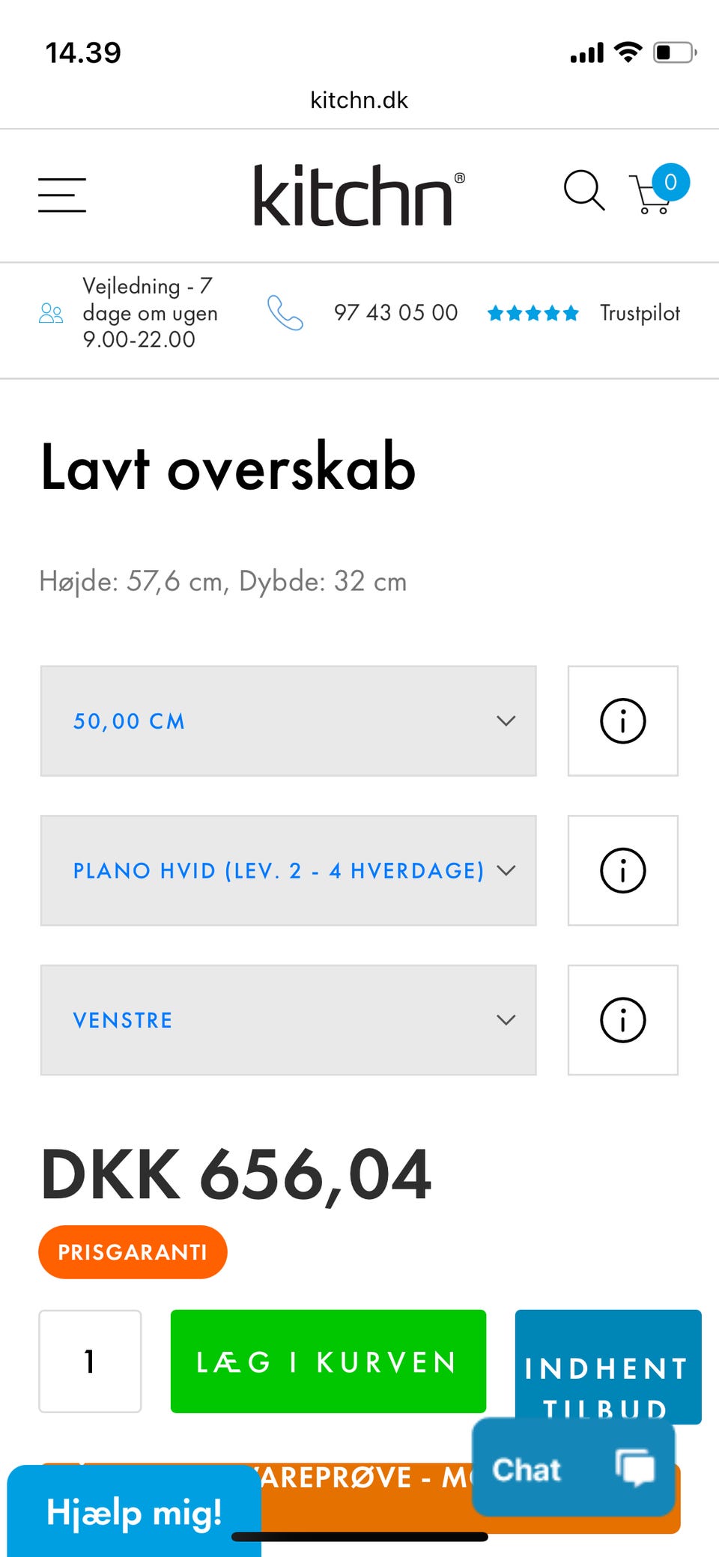Tap the Hjælp mig! button
The height and width of the screenshot is (1557, 719).
[133, 1513]
